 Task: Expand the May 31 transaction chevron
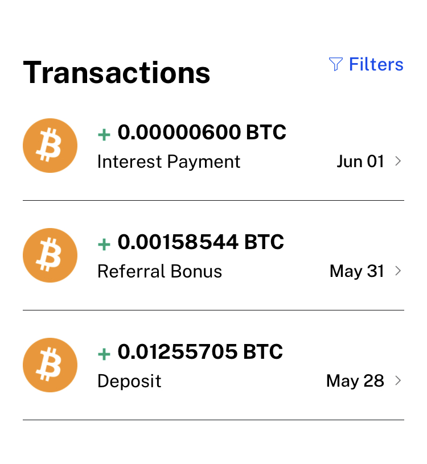(398, 271)
